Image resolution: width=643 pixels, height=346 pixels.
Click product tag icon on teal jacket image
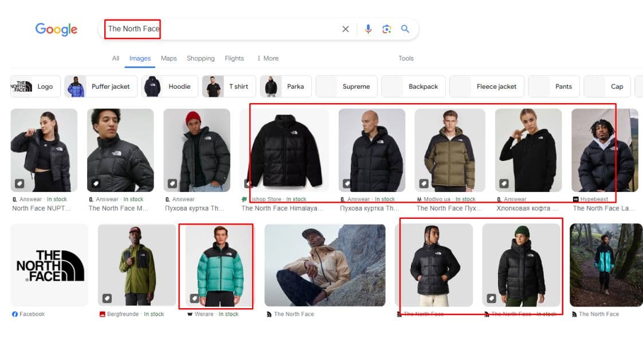pos(194,298)
